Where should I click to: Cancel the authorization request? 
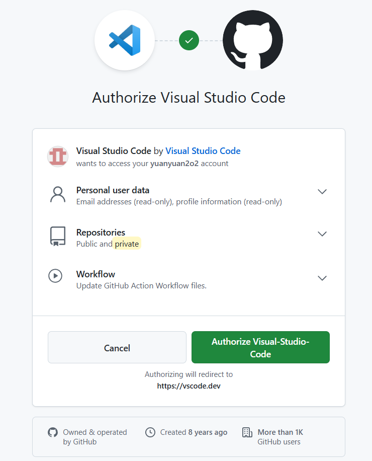[117, 348]
